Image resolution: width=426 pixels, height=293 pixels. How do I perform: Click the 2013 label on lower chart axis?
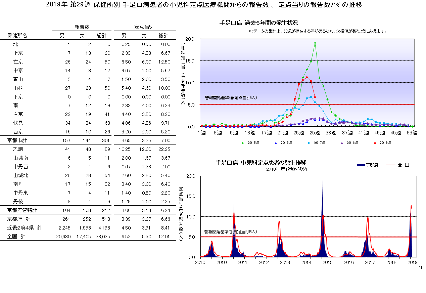pos(285,262)
